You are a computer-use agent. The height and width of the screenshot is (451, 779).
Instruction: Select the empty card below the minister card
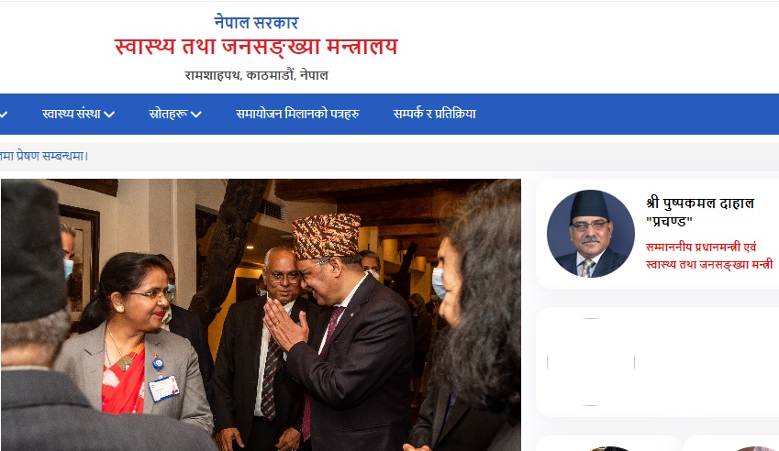[x=657, y=362]
